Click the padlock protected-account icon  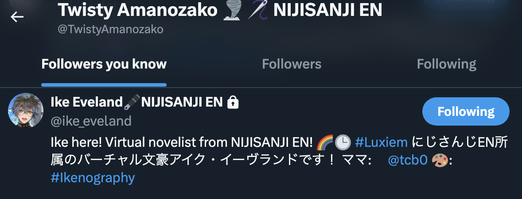coord(233,103)
